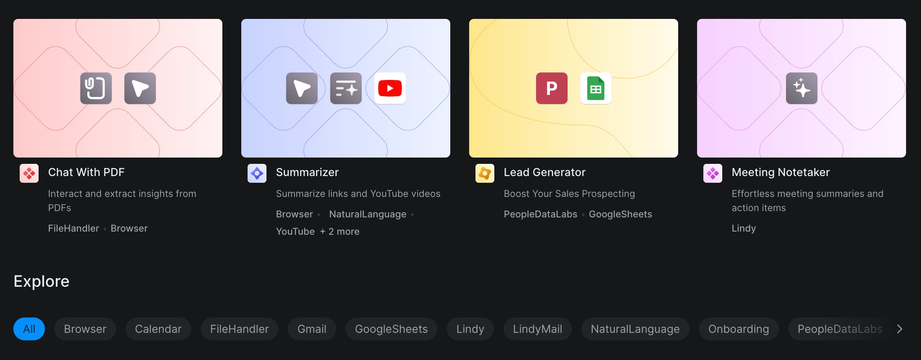Image resolution: width=921 pixels, height=360 pixels.
Task: Click 'Interact and extract insights from PDFs' description
Action: (x=122, y=201)
